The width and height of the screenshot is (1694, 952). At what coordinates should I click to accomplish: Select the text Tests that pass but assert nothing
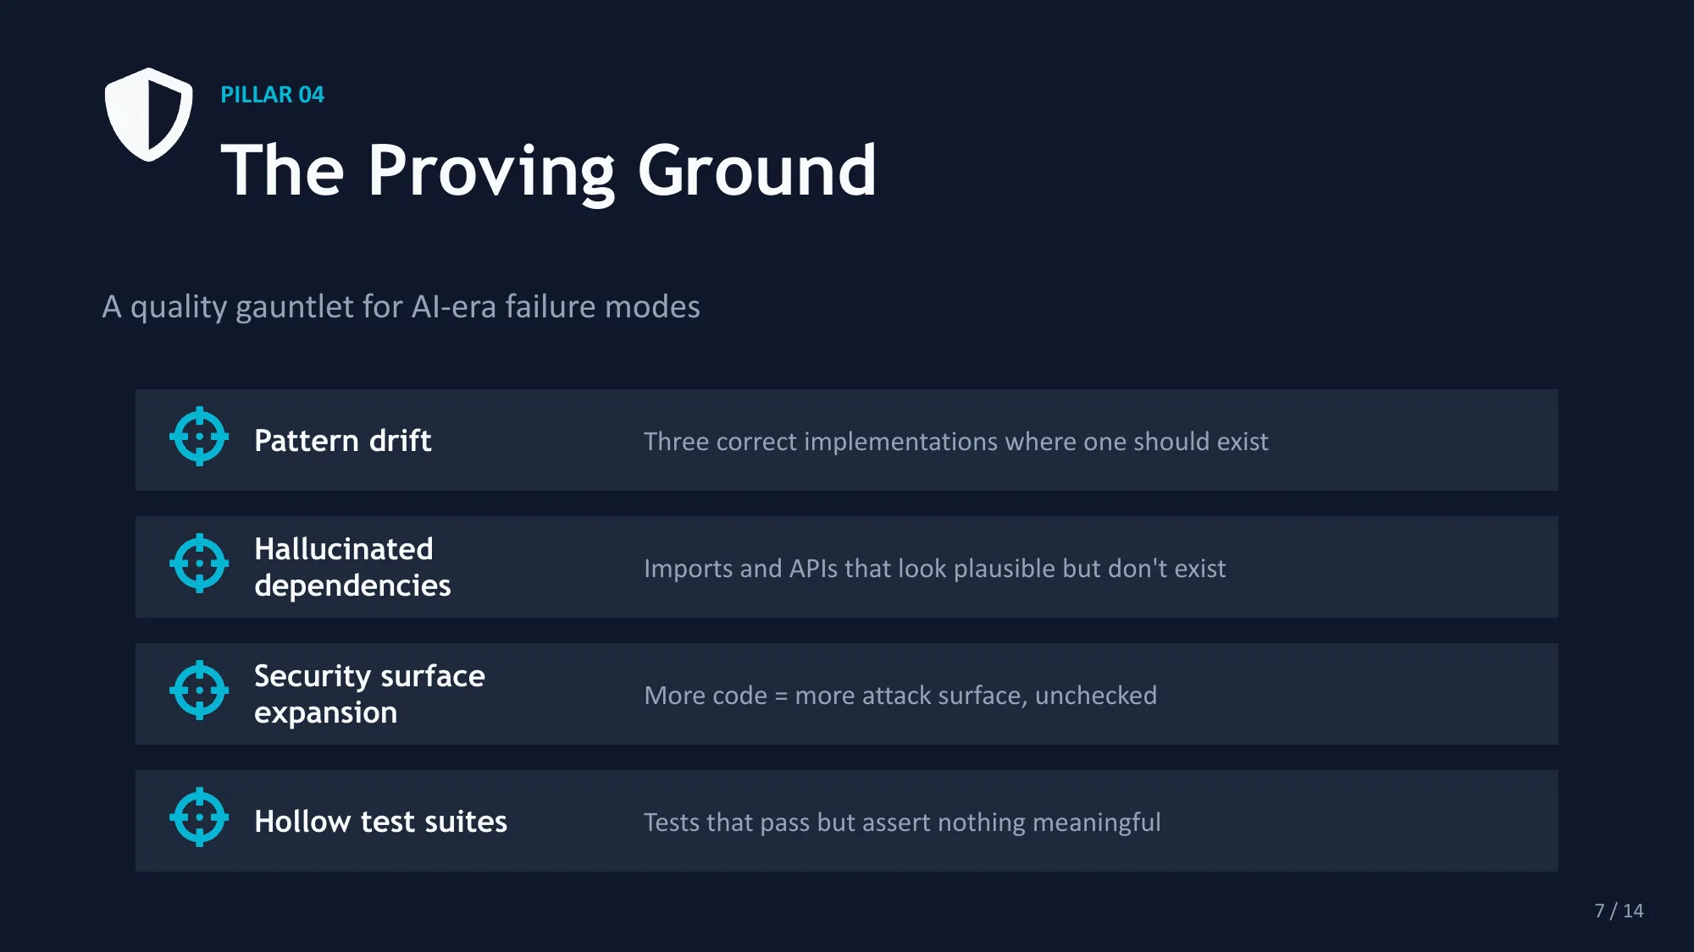(902, 823)
